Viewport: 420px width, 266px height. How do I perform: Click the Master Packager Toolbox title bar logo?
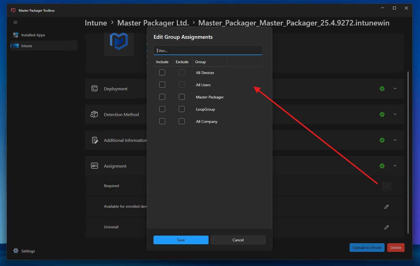[13, 10]
